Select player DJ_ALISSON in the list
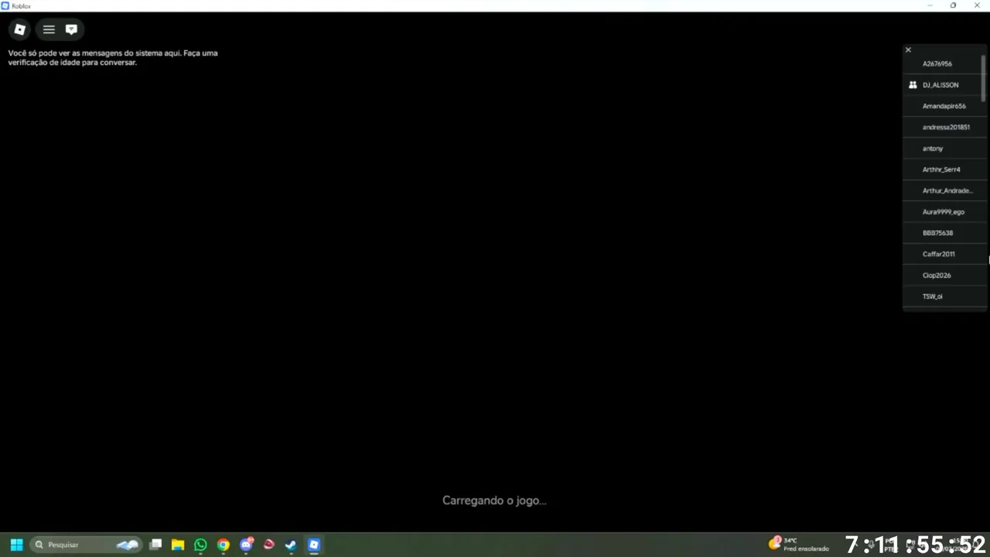 point(944,85)
